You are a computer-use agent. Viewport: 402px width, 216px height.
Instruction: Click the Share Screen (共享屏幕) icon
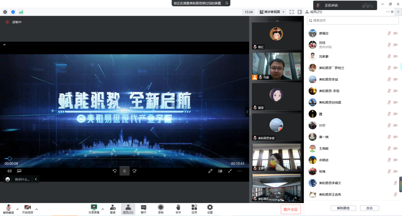[x=94, y=209]
